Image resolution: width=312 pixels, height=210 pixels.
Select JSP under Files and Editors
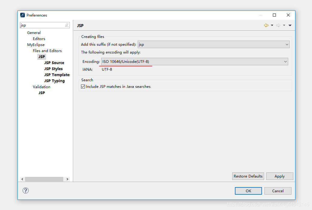click(x=42, y=57)
